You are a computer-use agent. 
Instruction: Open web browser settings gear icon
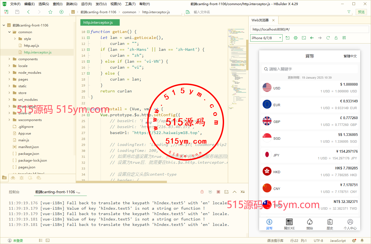pos(296,38)
